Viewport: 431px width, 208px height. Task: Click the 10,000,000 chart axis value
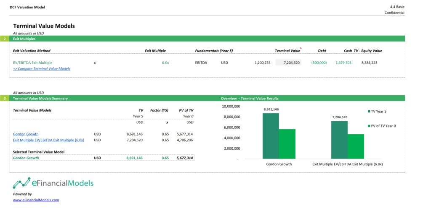coord(231,106)
